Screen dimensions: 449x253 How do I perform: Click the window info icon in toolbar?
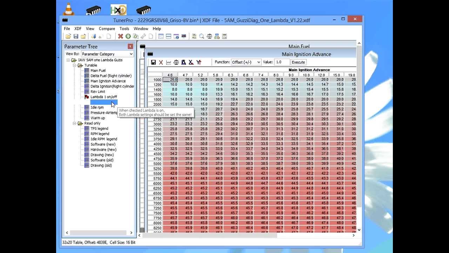tap(176, 36)
